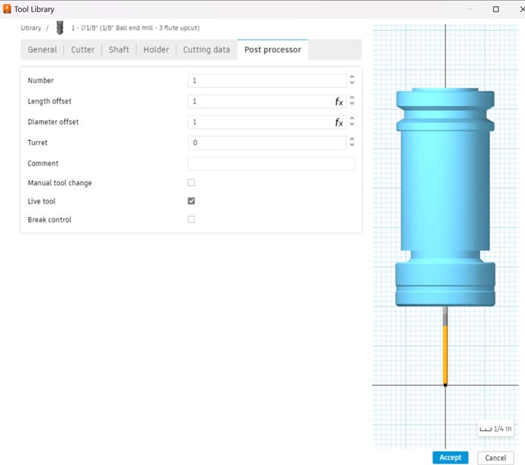Enable the Break control checkbox
The image size is (525, 465).
click(x=191, y=220)
